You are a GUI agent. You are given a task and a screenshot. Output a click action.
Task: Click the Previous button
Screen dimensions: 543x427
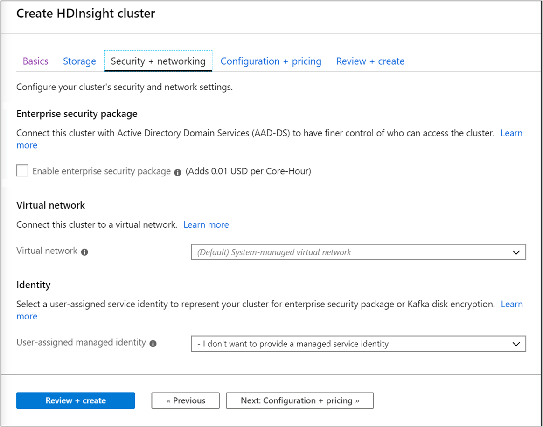tap(185, 400)
